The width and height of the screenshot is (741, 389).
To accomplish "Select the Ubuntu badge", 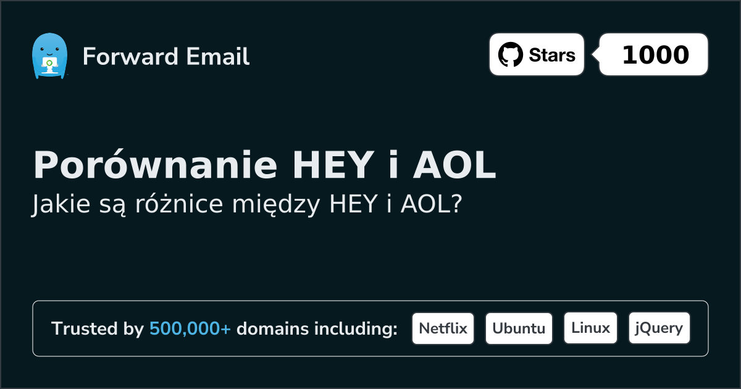I will 519,328.
